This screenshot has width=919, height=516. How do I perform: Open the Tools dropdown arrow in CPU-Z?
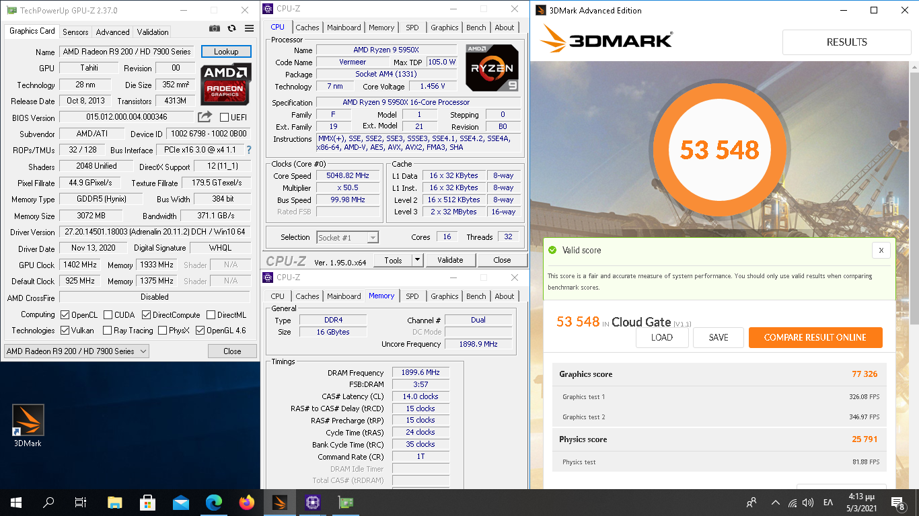pyautogui.click(x=417, y=260)
